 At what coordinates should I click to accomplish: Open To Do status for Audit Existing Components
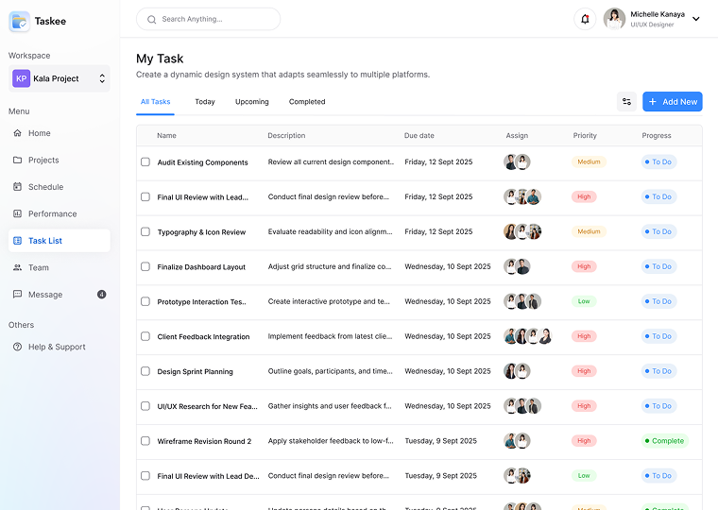(658, 162)
